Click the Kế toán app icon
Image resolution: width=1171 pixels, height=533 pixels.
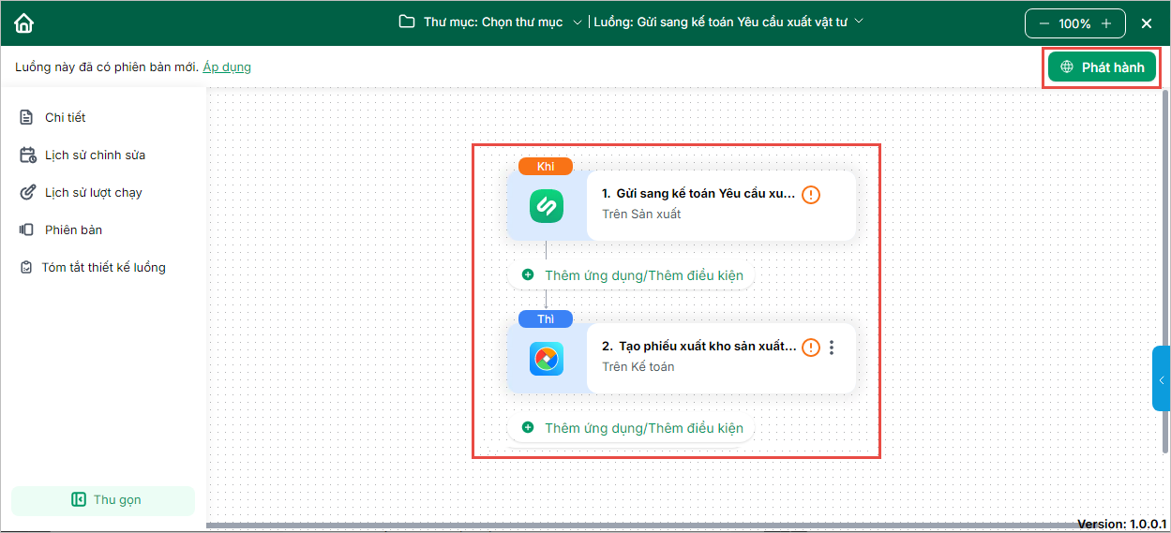[547, 358]
